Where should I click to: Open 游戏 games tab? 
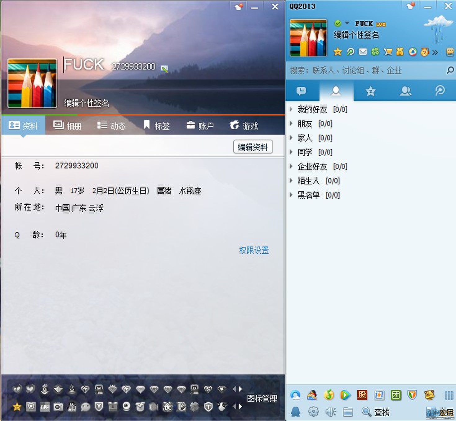click(244, 126)
